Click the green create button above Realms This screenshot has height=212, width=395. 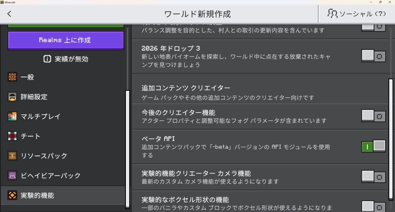pos(66,26)
